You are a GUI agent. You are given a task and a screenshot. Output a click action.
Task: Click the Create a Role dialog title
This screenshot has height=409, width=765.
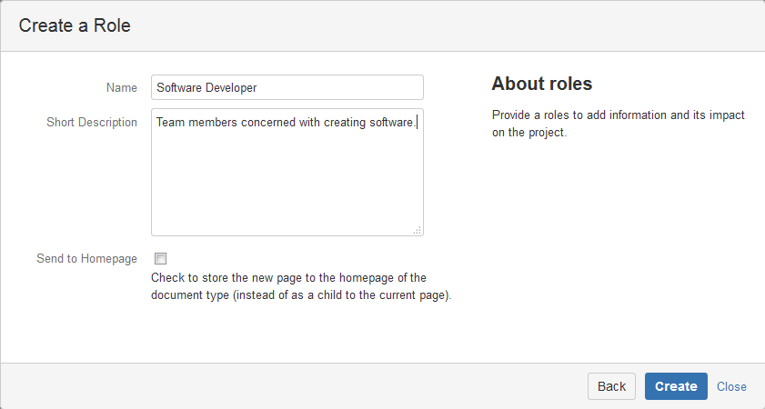(75, 25)
